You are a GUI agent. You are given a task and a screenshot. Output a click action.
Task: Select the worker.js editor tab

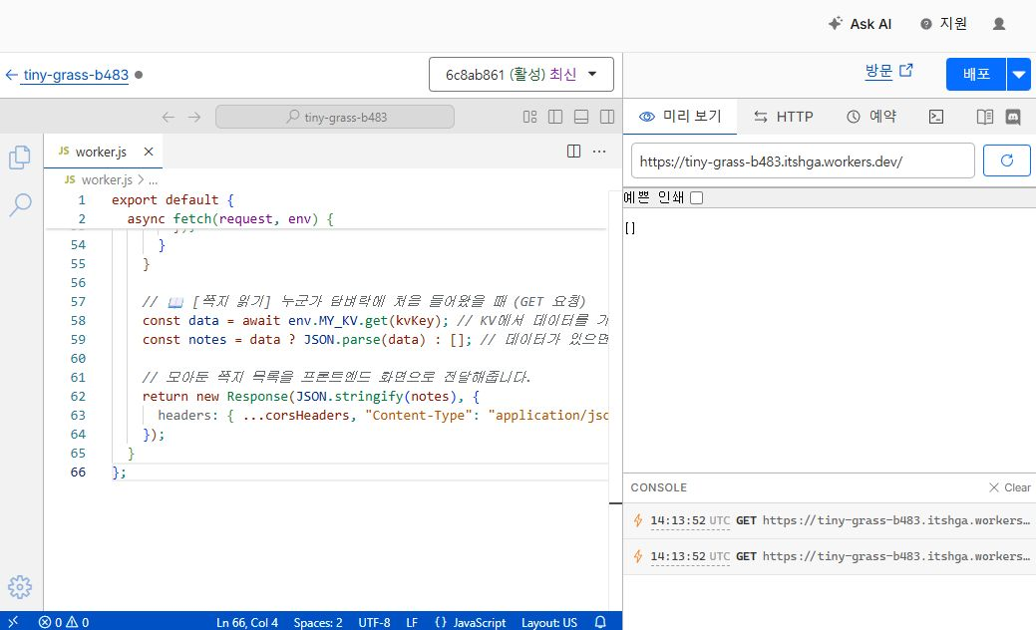[x=101, y=152]
